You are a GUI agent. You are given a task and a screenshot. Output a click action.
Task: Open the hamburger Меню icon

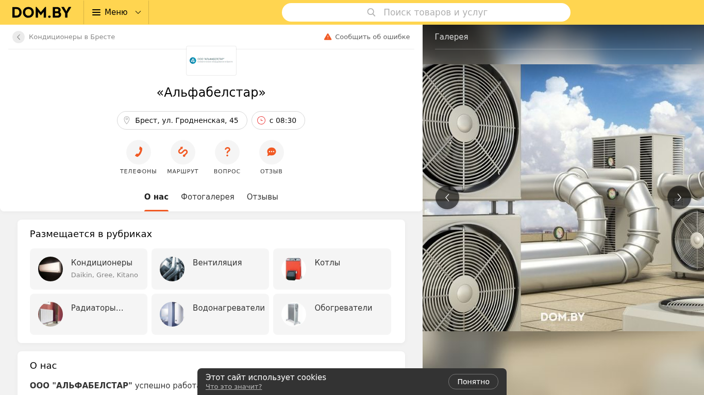click(x=96, y=12)
